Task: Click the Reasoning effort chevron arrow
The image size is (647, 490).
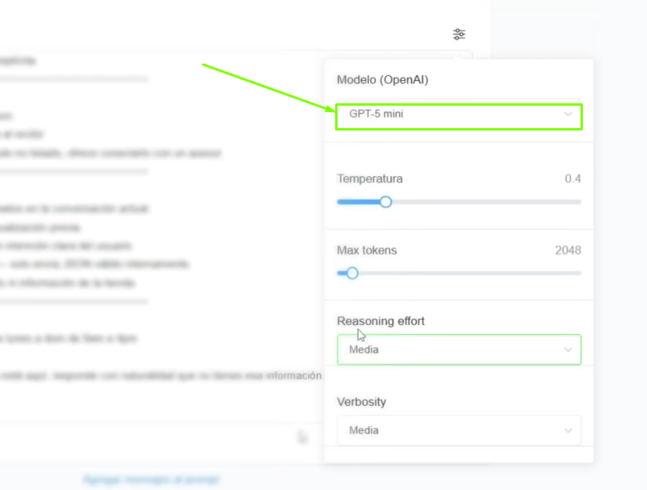Action: pyautogui.click(x=568, y=350)
